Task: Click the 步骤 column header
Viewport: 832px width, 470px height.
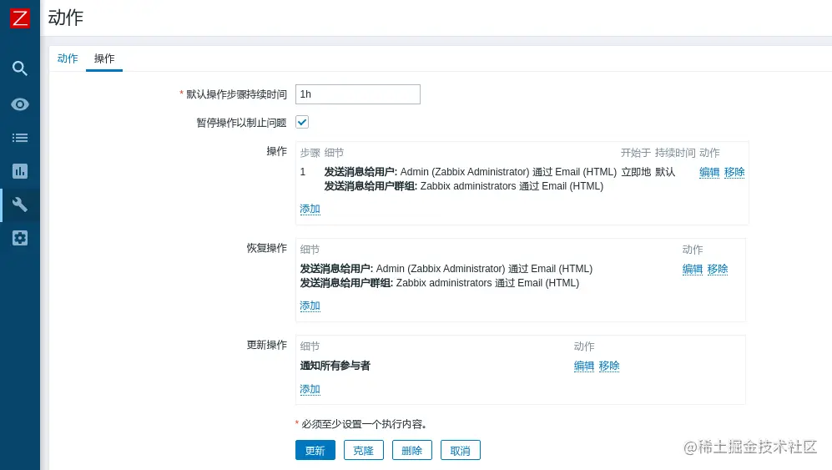Action: click(310, 153)
